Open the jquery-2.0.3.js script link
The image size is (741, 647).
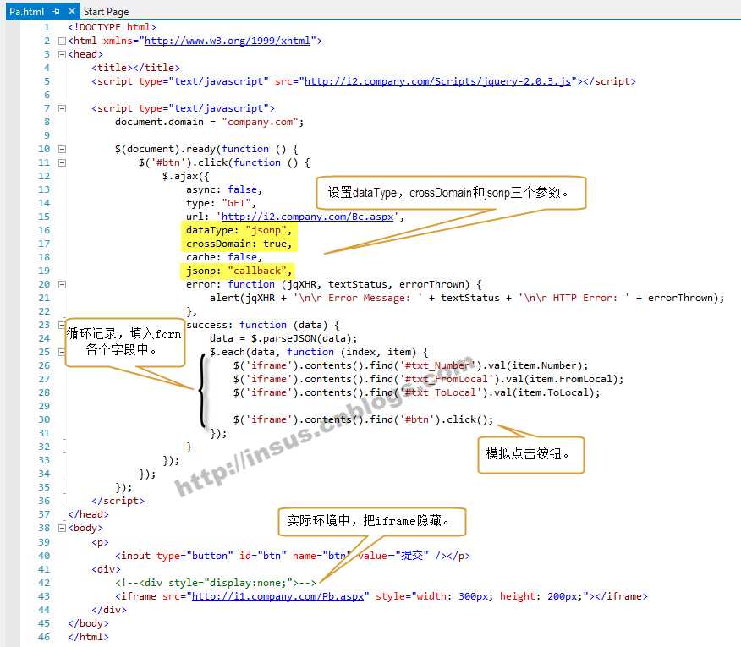pyautogui.click(x=437, y=81)
